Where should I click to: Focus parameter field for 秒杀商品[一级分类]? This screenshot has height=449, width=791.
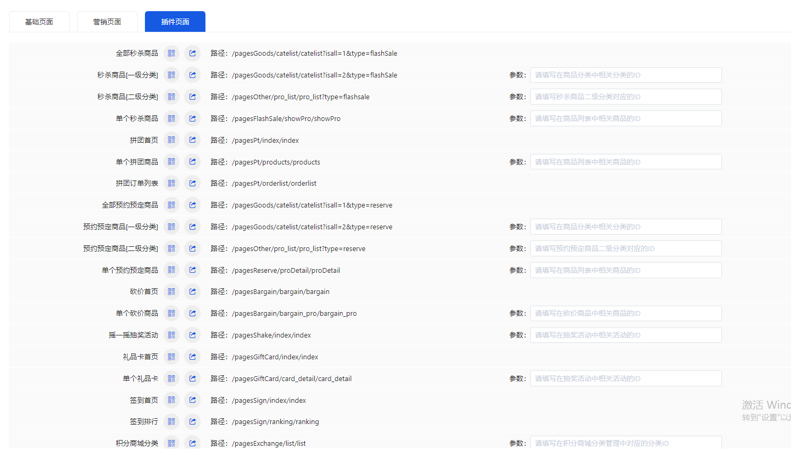point(626,75)
